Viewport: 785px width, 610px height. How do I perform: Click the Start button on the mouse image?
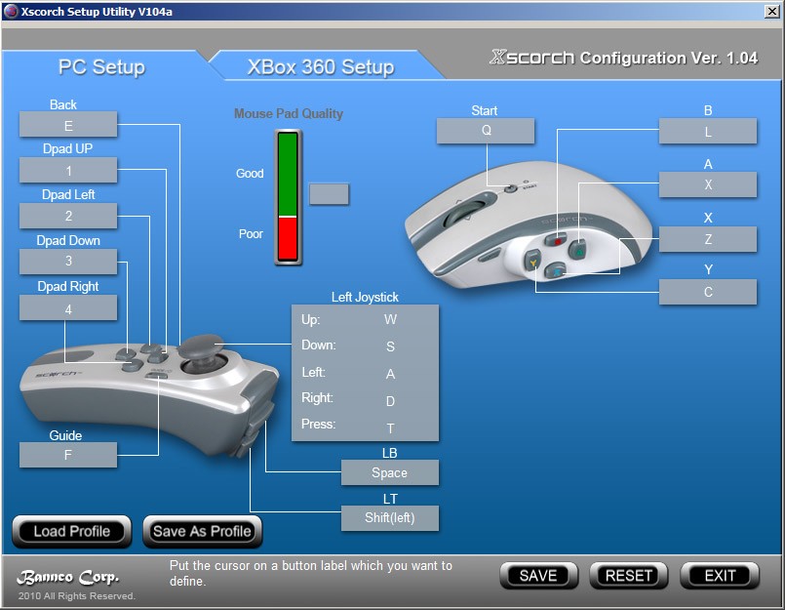[510, 189]
